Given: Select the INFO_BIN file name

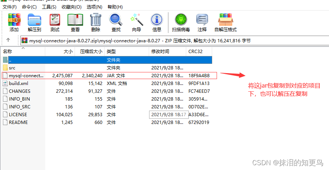Looking at the screenshot, I should click(19, 99).
